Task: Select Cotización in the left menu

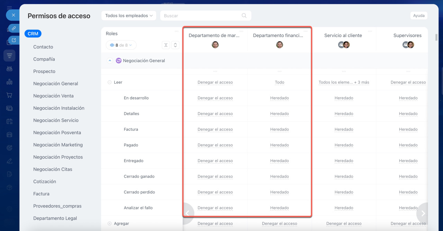Action: click(45, 182)
